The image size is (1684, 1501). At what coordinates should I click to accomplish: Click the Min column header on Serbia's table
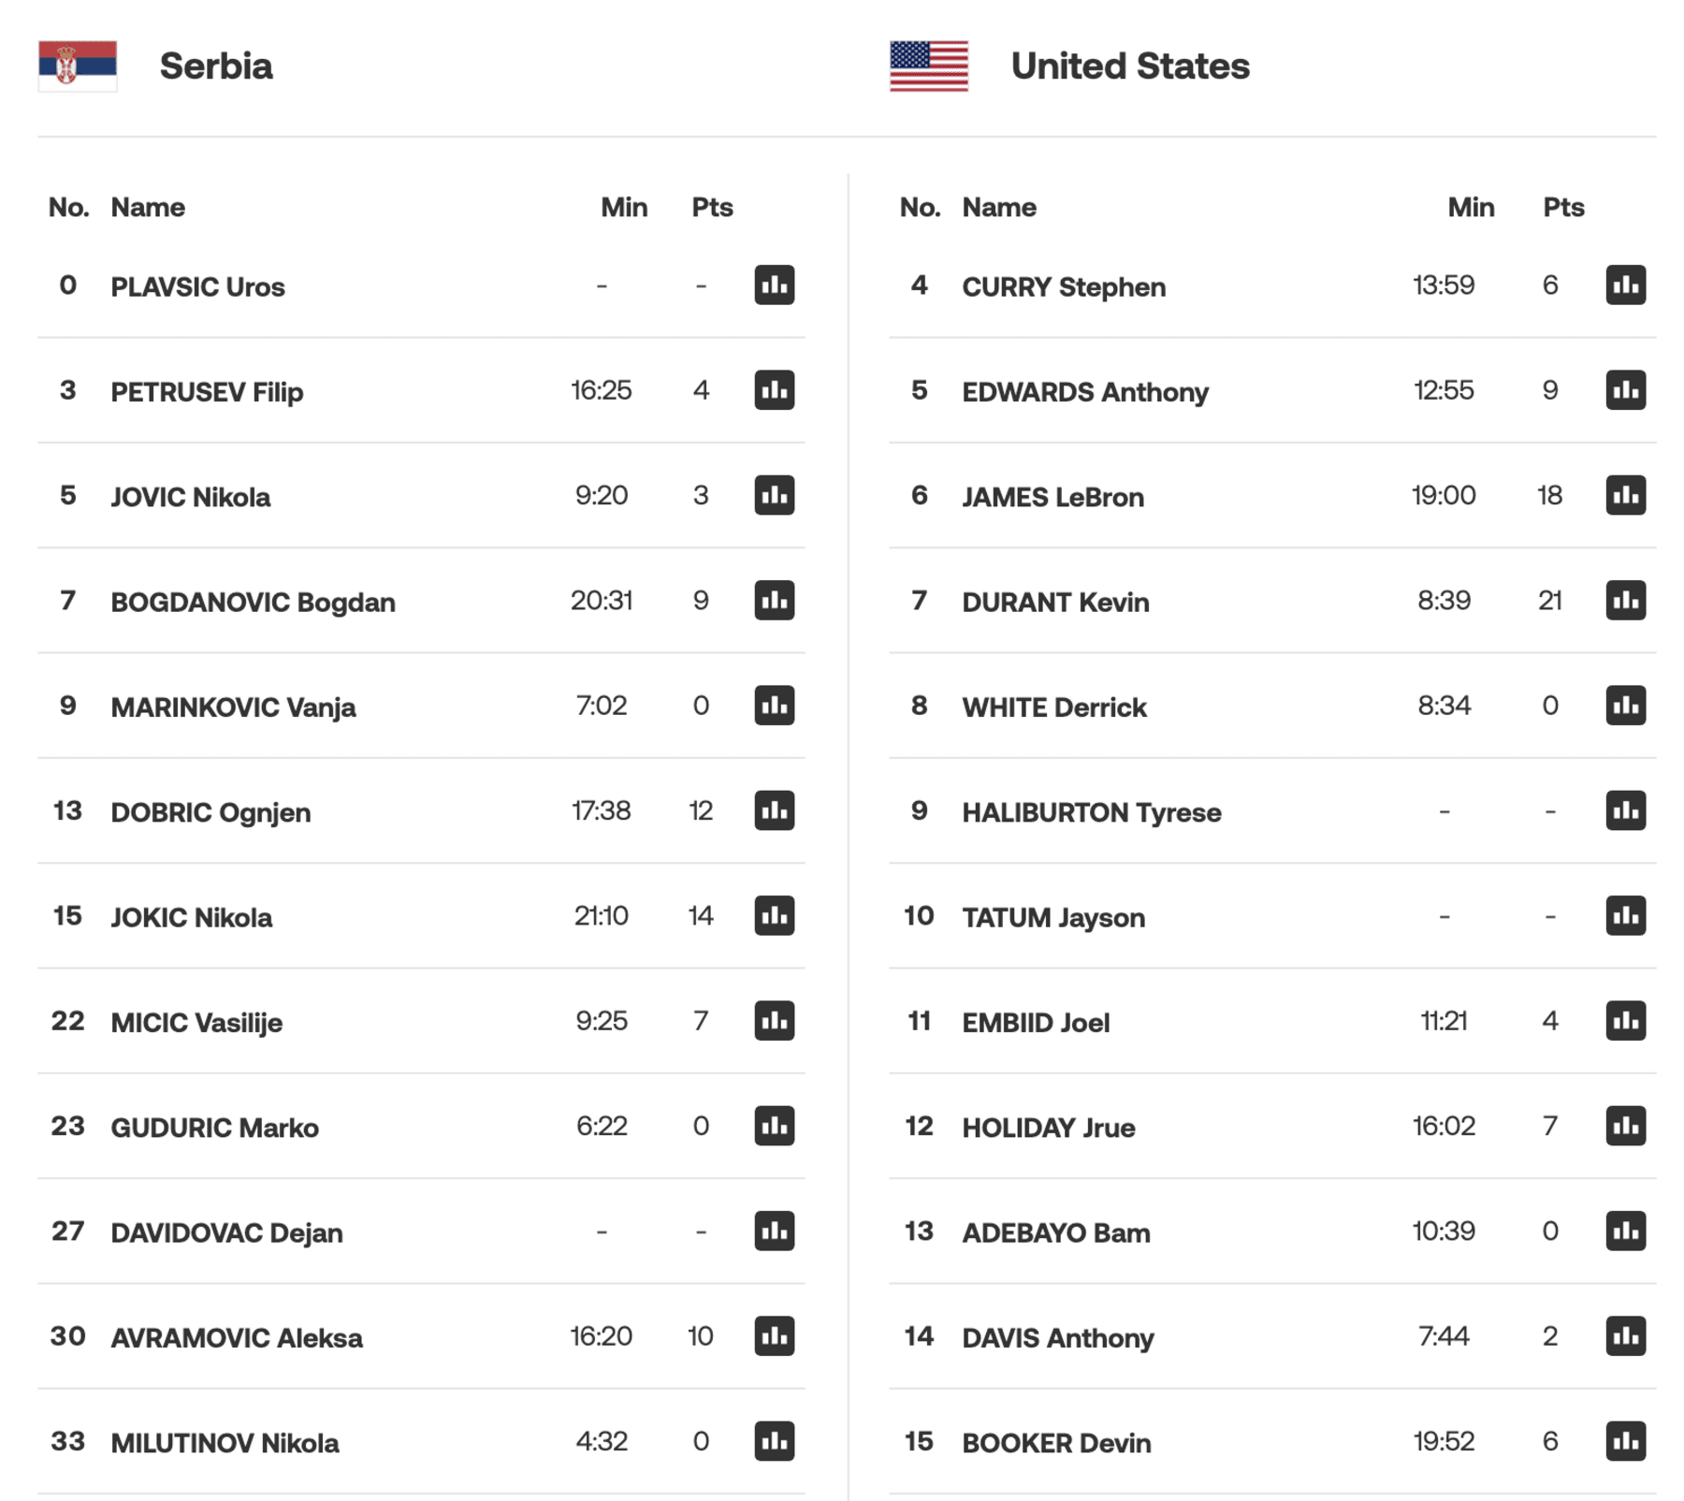(x=623, y=207)
